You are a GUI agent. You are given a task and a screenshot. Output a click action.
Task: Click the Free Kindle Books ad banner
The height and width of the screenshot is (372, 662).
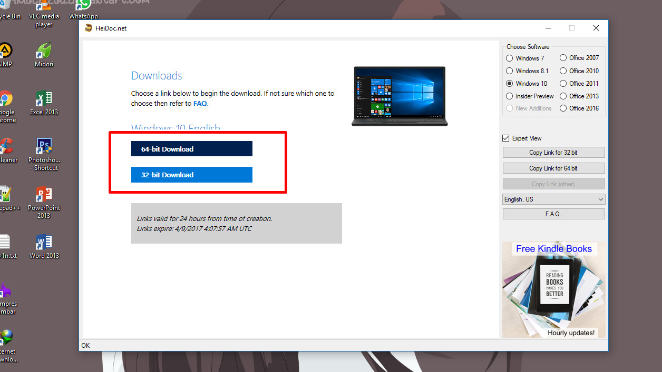553,289
